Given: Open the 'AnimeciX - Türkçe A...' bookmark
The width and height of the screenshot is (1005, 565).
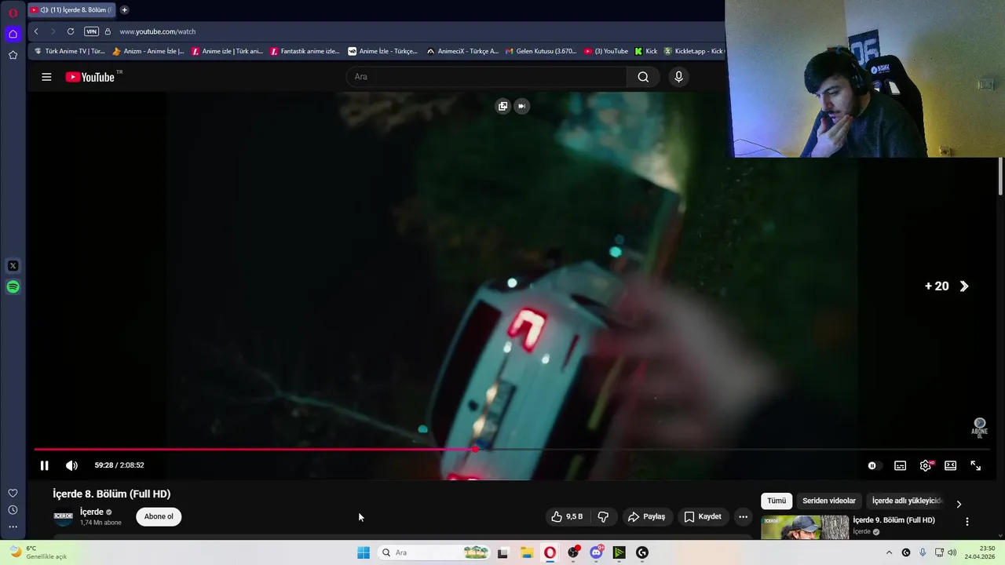Looking at the screenshot, I should pos(462,51).
